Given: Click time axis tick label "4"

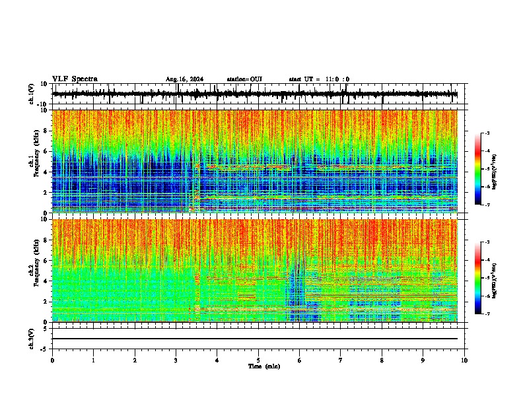Looking at the screenshot, I should (x=217, y=360).
